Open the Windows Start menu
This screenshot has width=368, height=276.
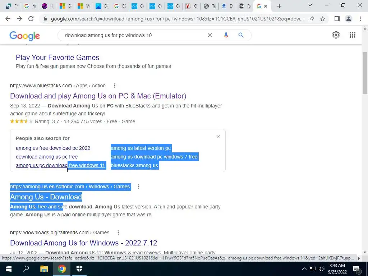(9, 269)
